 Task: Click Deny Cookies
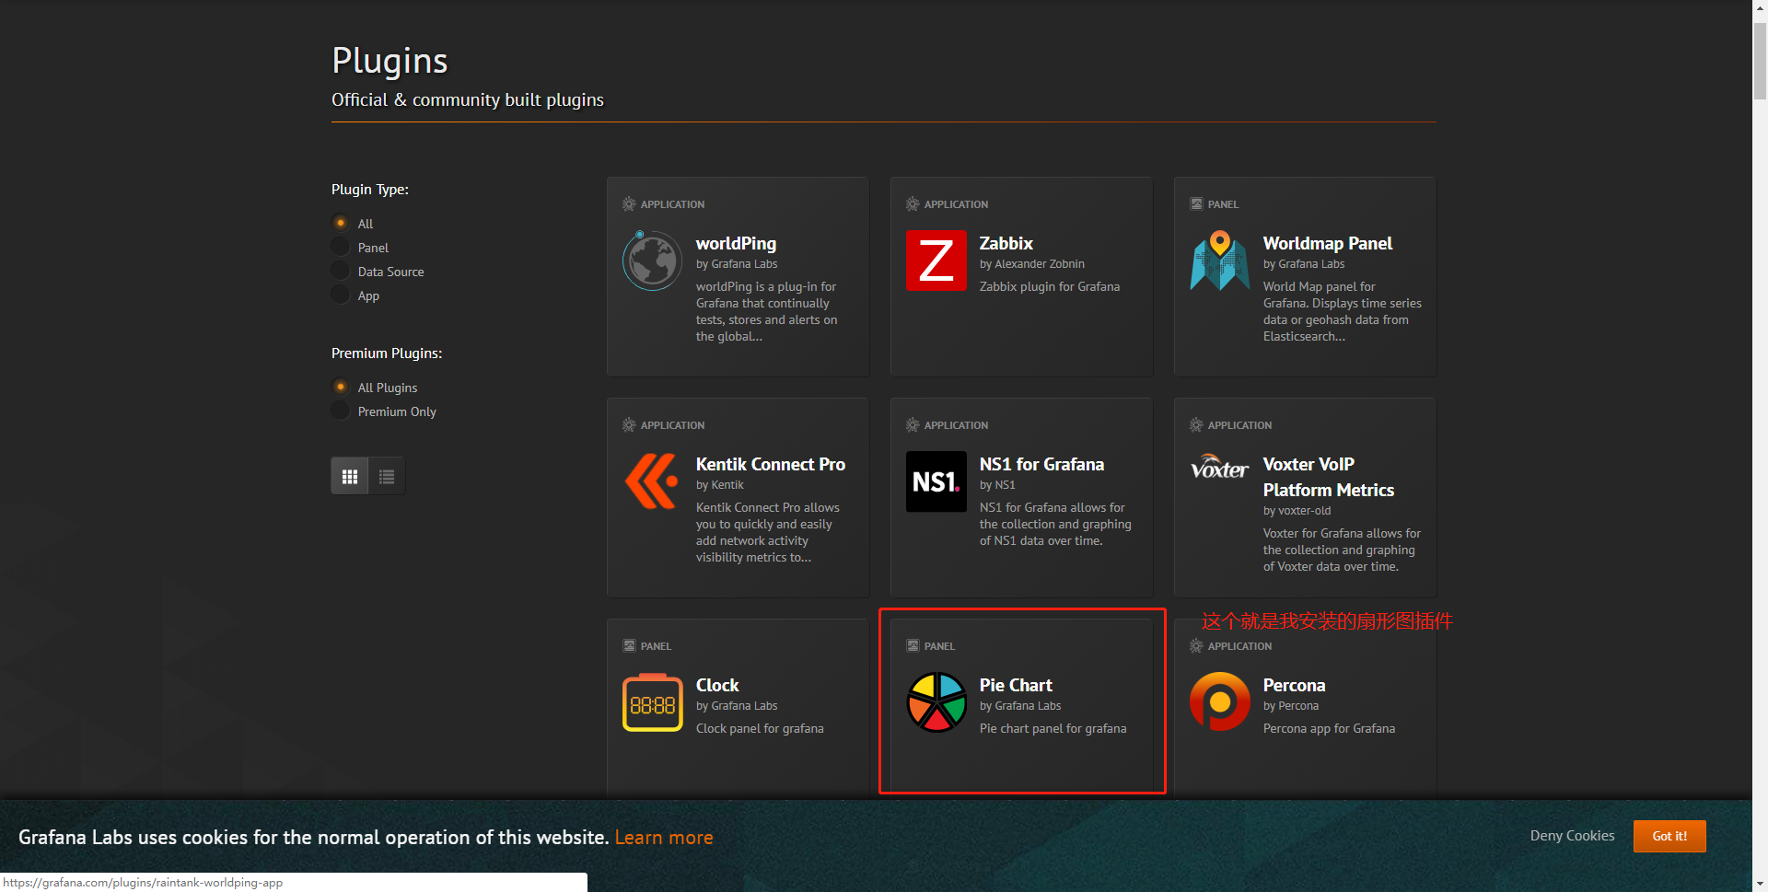pyautogui.click(x=1572, y=836)
